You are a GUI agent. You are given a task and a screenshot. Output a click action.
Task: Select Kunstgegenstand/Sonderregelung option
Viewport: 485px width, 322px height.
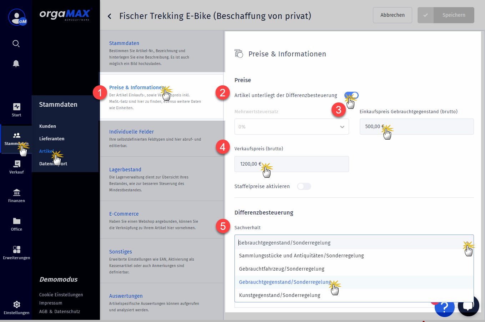(x=354, y=295)
